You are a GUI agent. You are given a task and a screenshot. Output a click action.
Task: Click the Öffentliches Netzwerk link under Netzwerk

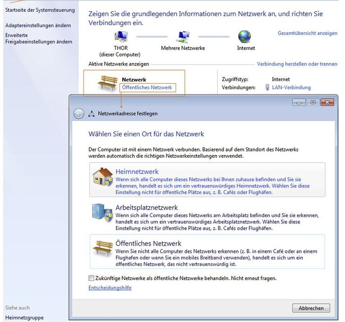pos(147,88)
